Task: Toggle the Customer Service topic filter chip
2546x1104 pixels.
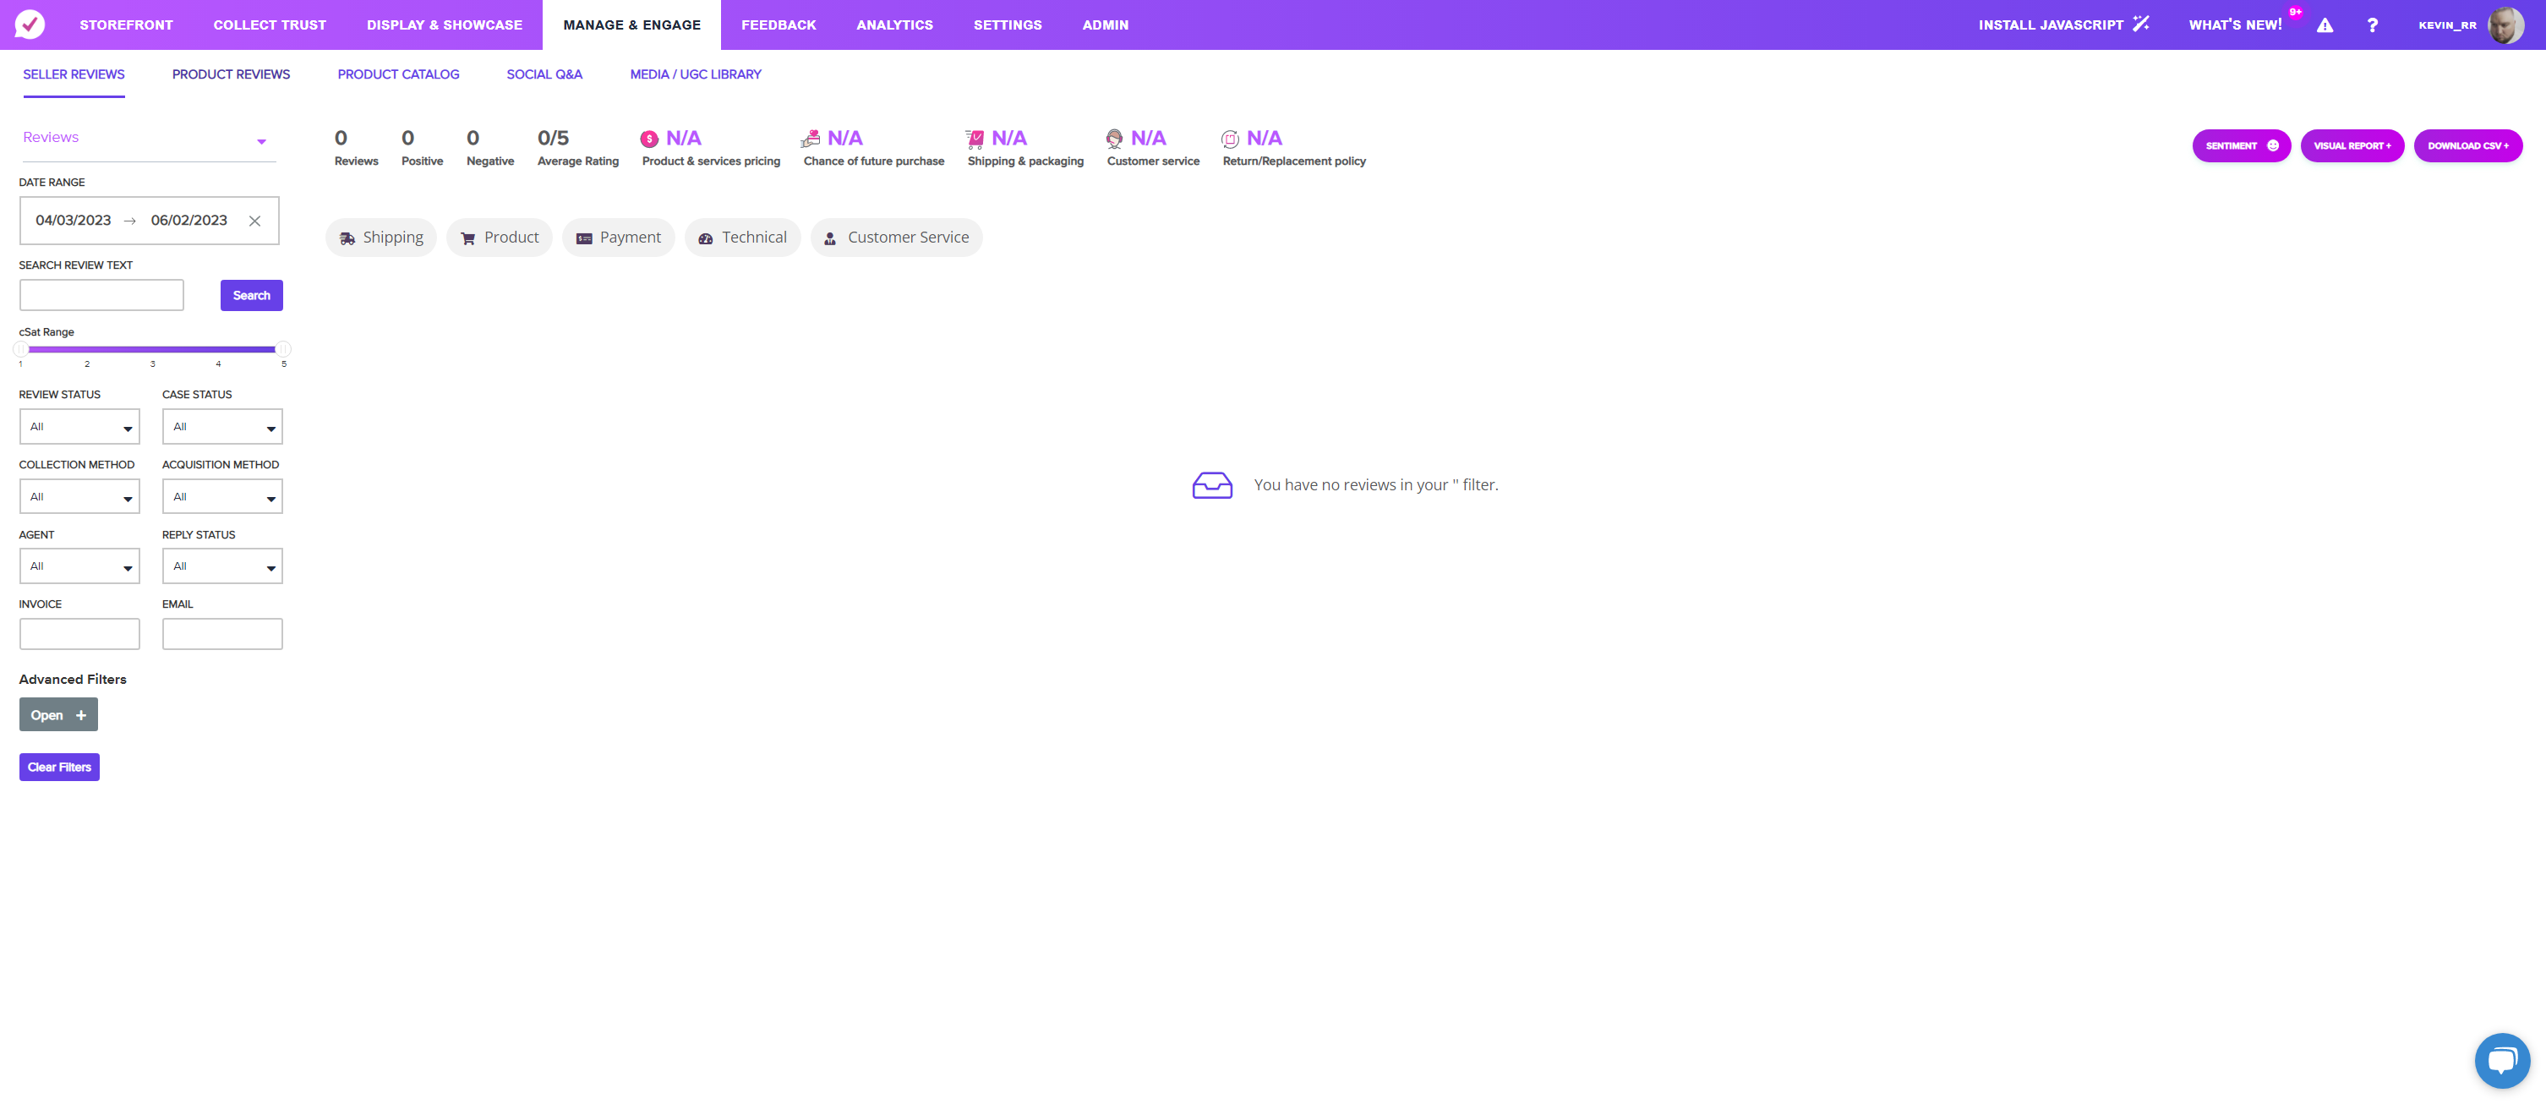Action: click(897, 238)
